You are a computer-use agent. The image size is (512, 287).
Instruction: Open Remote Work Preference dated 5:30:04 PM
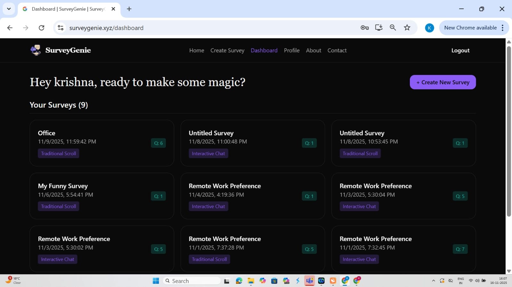(x=403, y=196)
